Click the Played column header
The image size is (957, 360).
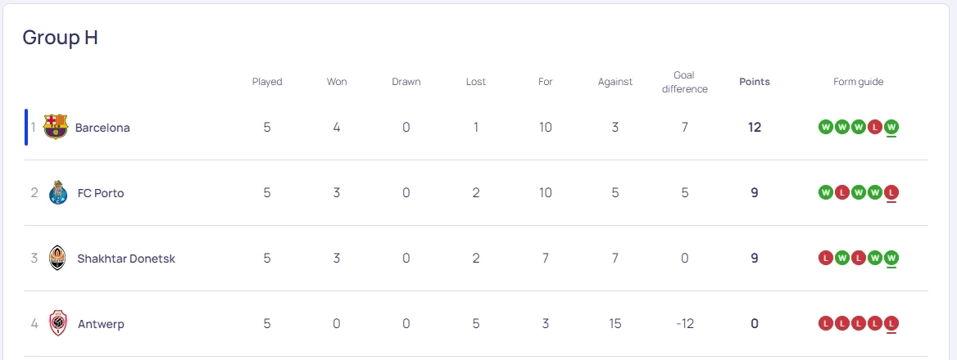267,82
